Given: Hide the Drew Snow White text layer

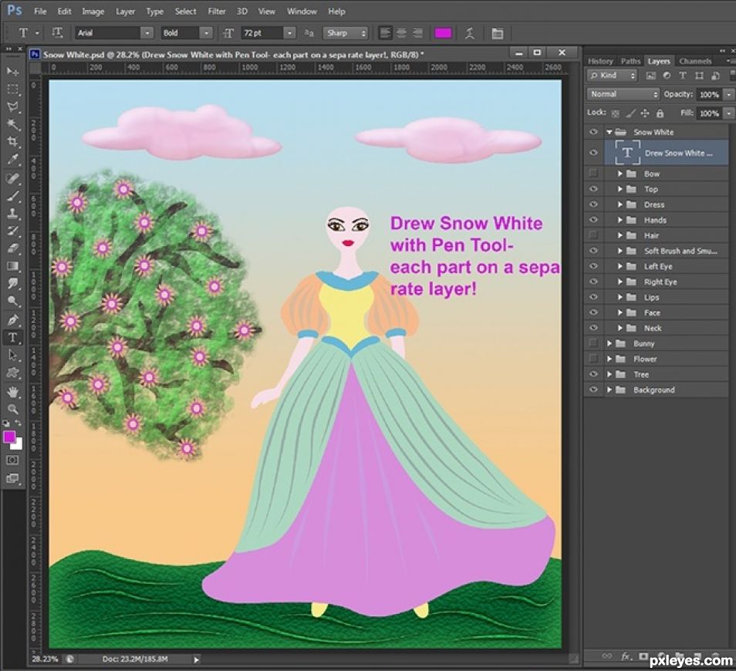Looking at the screenshot, I should tap(593, 153).
